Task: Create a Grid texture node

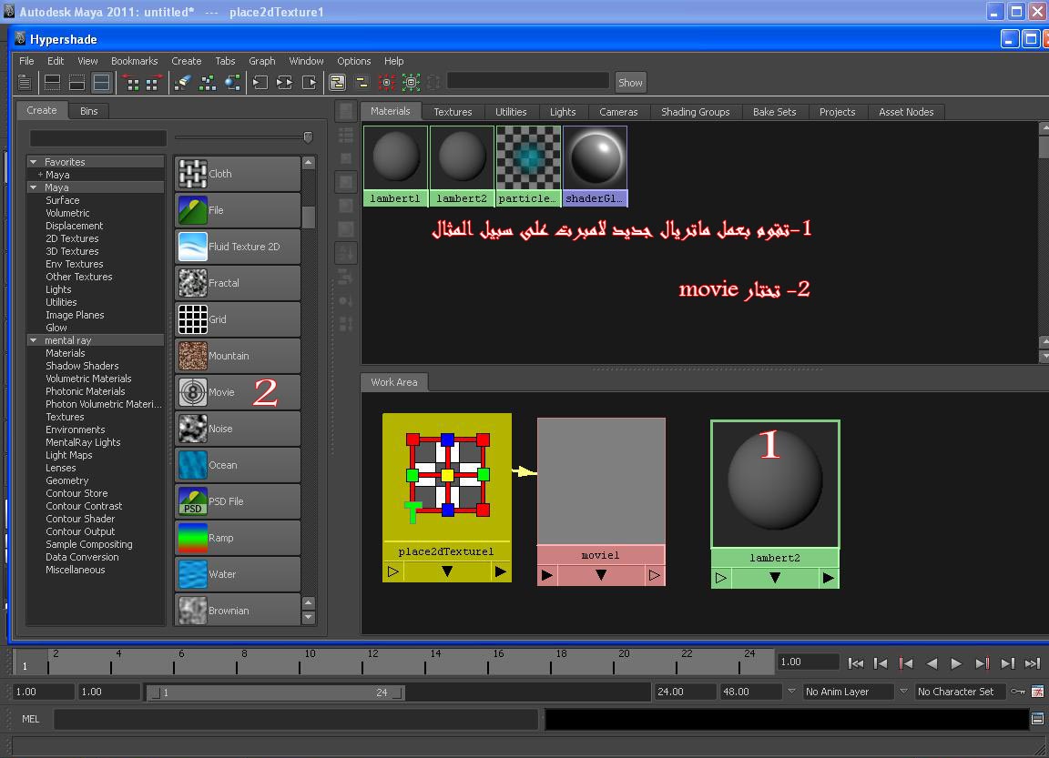Action: [238, 319]
